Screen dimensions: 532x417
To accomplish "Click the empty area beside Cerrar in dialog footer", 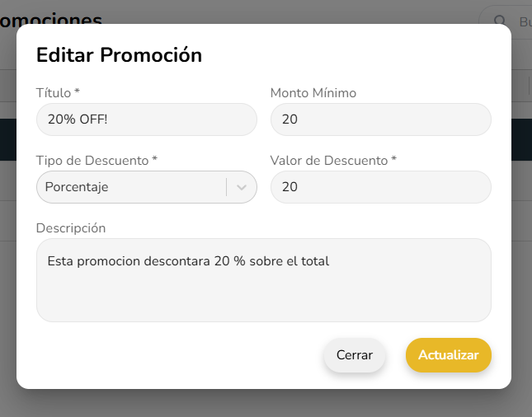I will (181, 355).
